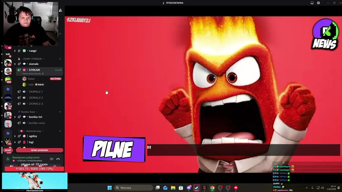Collapse the Bomba Team category
The image size is (342, 192).
tap(28, 112)
